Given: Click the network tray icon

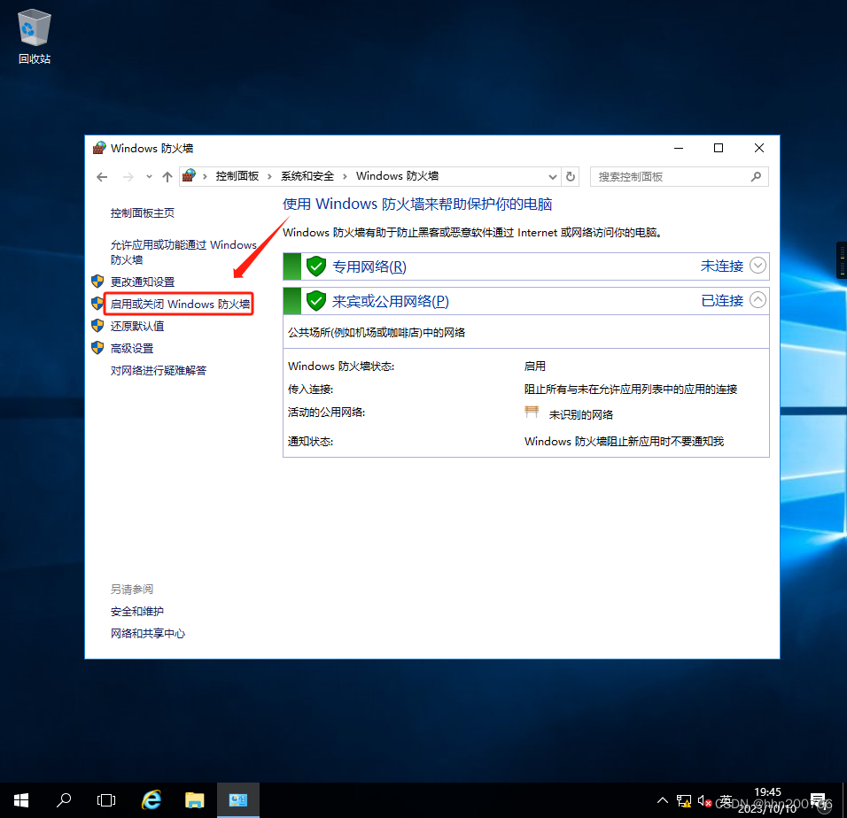Looking at the screenshot, I should tap(684, 800).
